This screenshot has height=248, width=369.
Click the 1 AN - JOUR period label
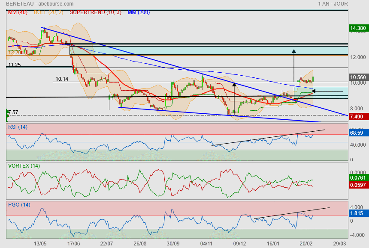(333, 4)
